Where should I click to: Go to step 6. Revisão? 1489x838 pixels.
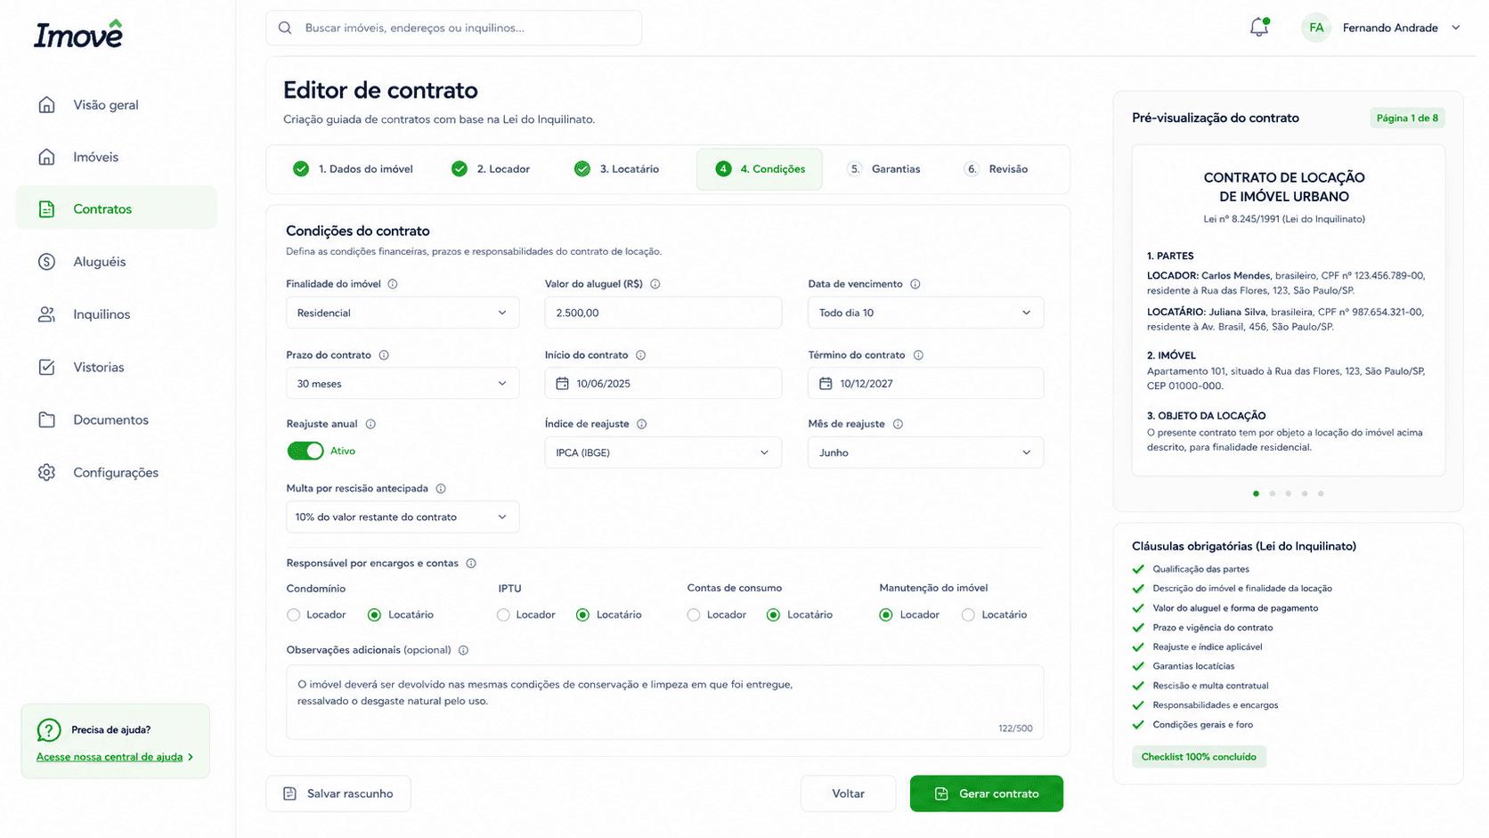point(996,169)
